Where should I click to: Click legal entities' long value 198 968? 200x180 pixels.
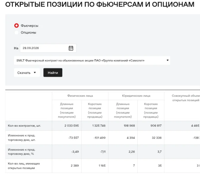[129, 126]
